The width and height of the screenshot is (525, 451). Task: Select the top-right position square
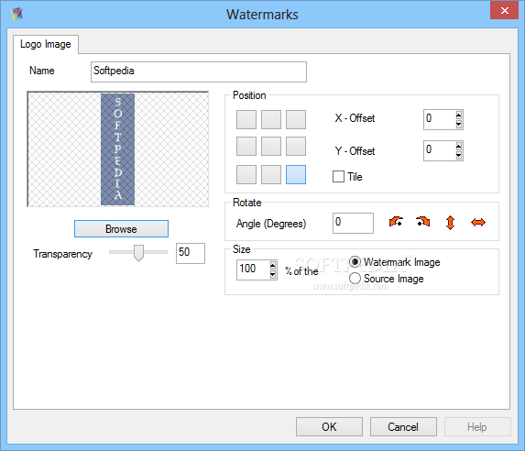(x=296, y=119)
